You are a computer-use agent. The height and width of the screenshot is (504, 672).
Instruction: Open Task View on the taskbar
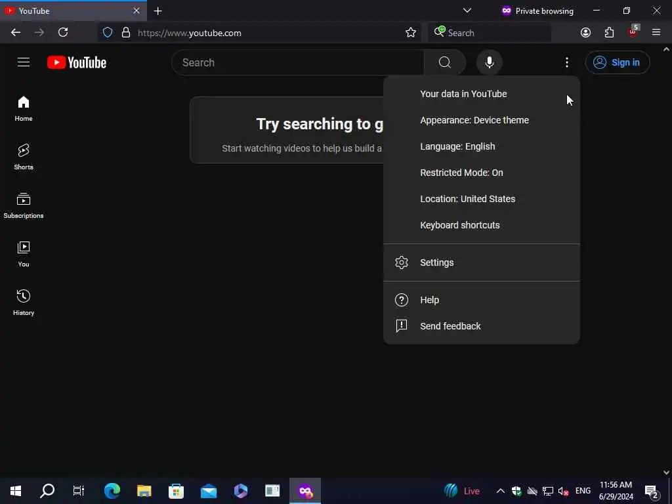(79, 491)
